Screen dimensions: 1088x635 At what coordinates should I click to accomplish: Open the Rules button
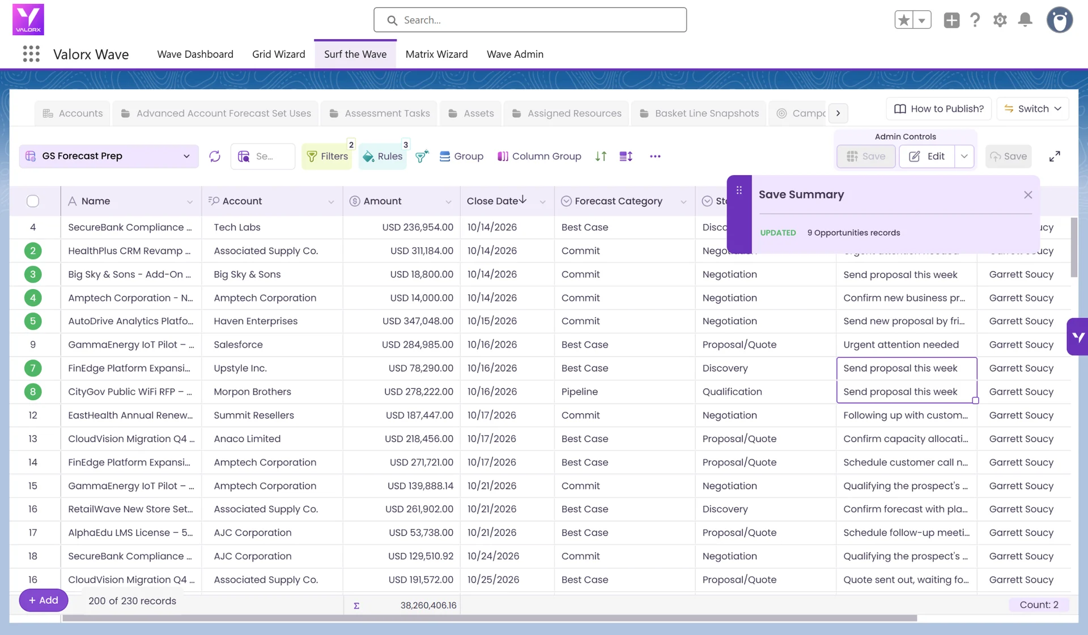383,156
